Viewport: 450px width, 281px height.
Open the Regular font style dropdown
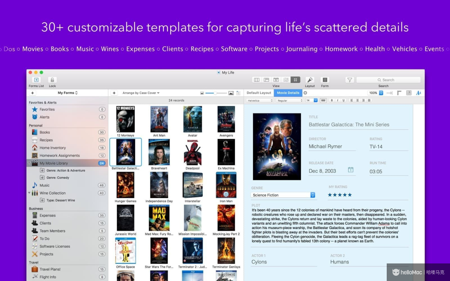click(290, 100)
